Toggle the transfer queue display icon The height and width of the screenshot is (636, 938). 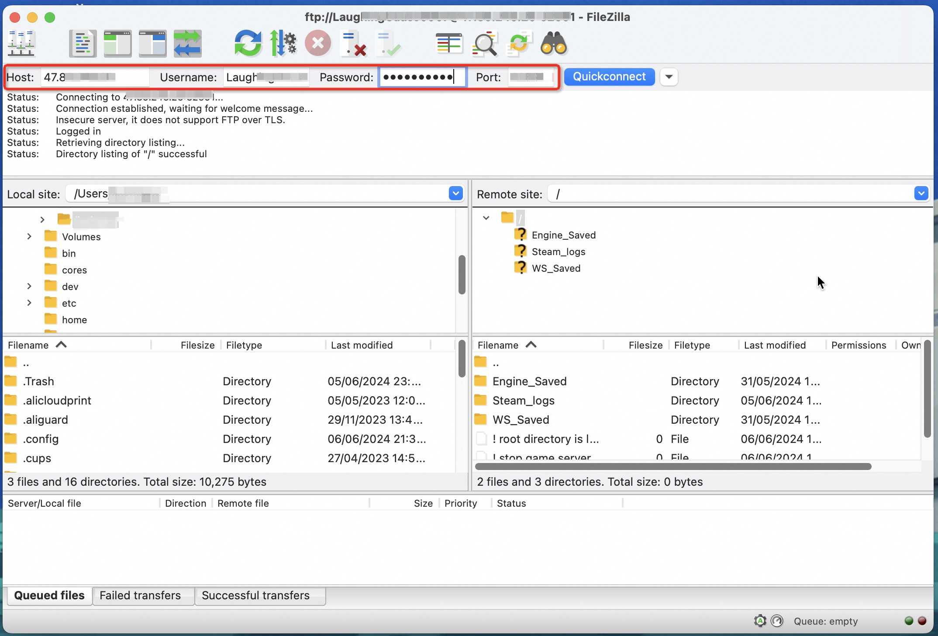(187, 43)
